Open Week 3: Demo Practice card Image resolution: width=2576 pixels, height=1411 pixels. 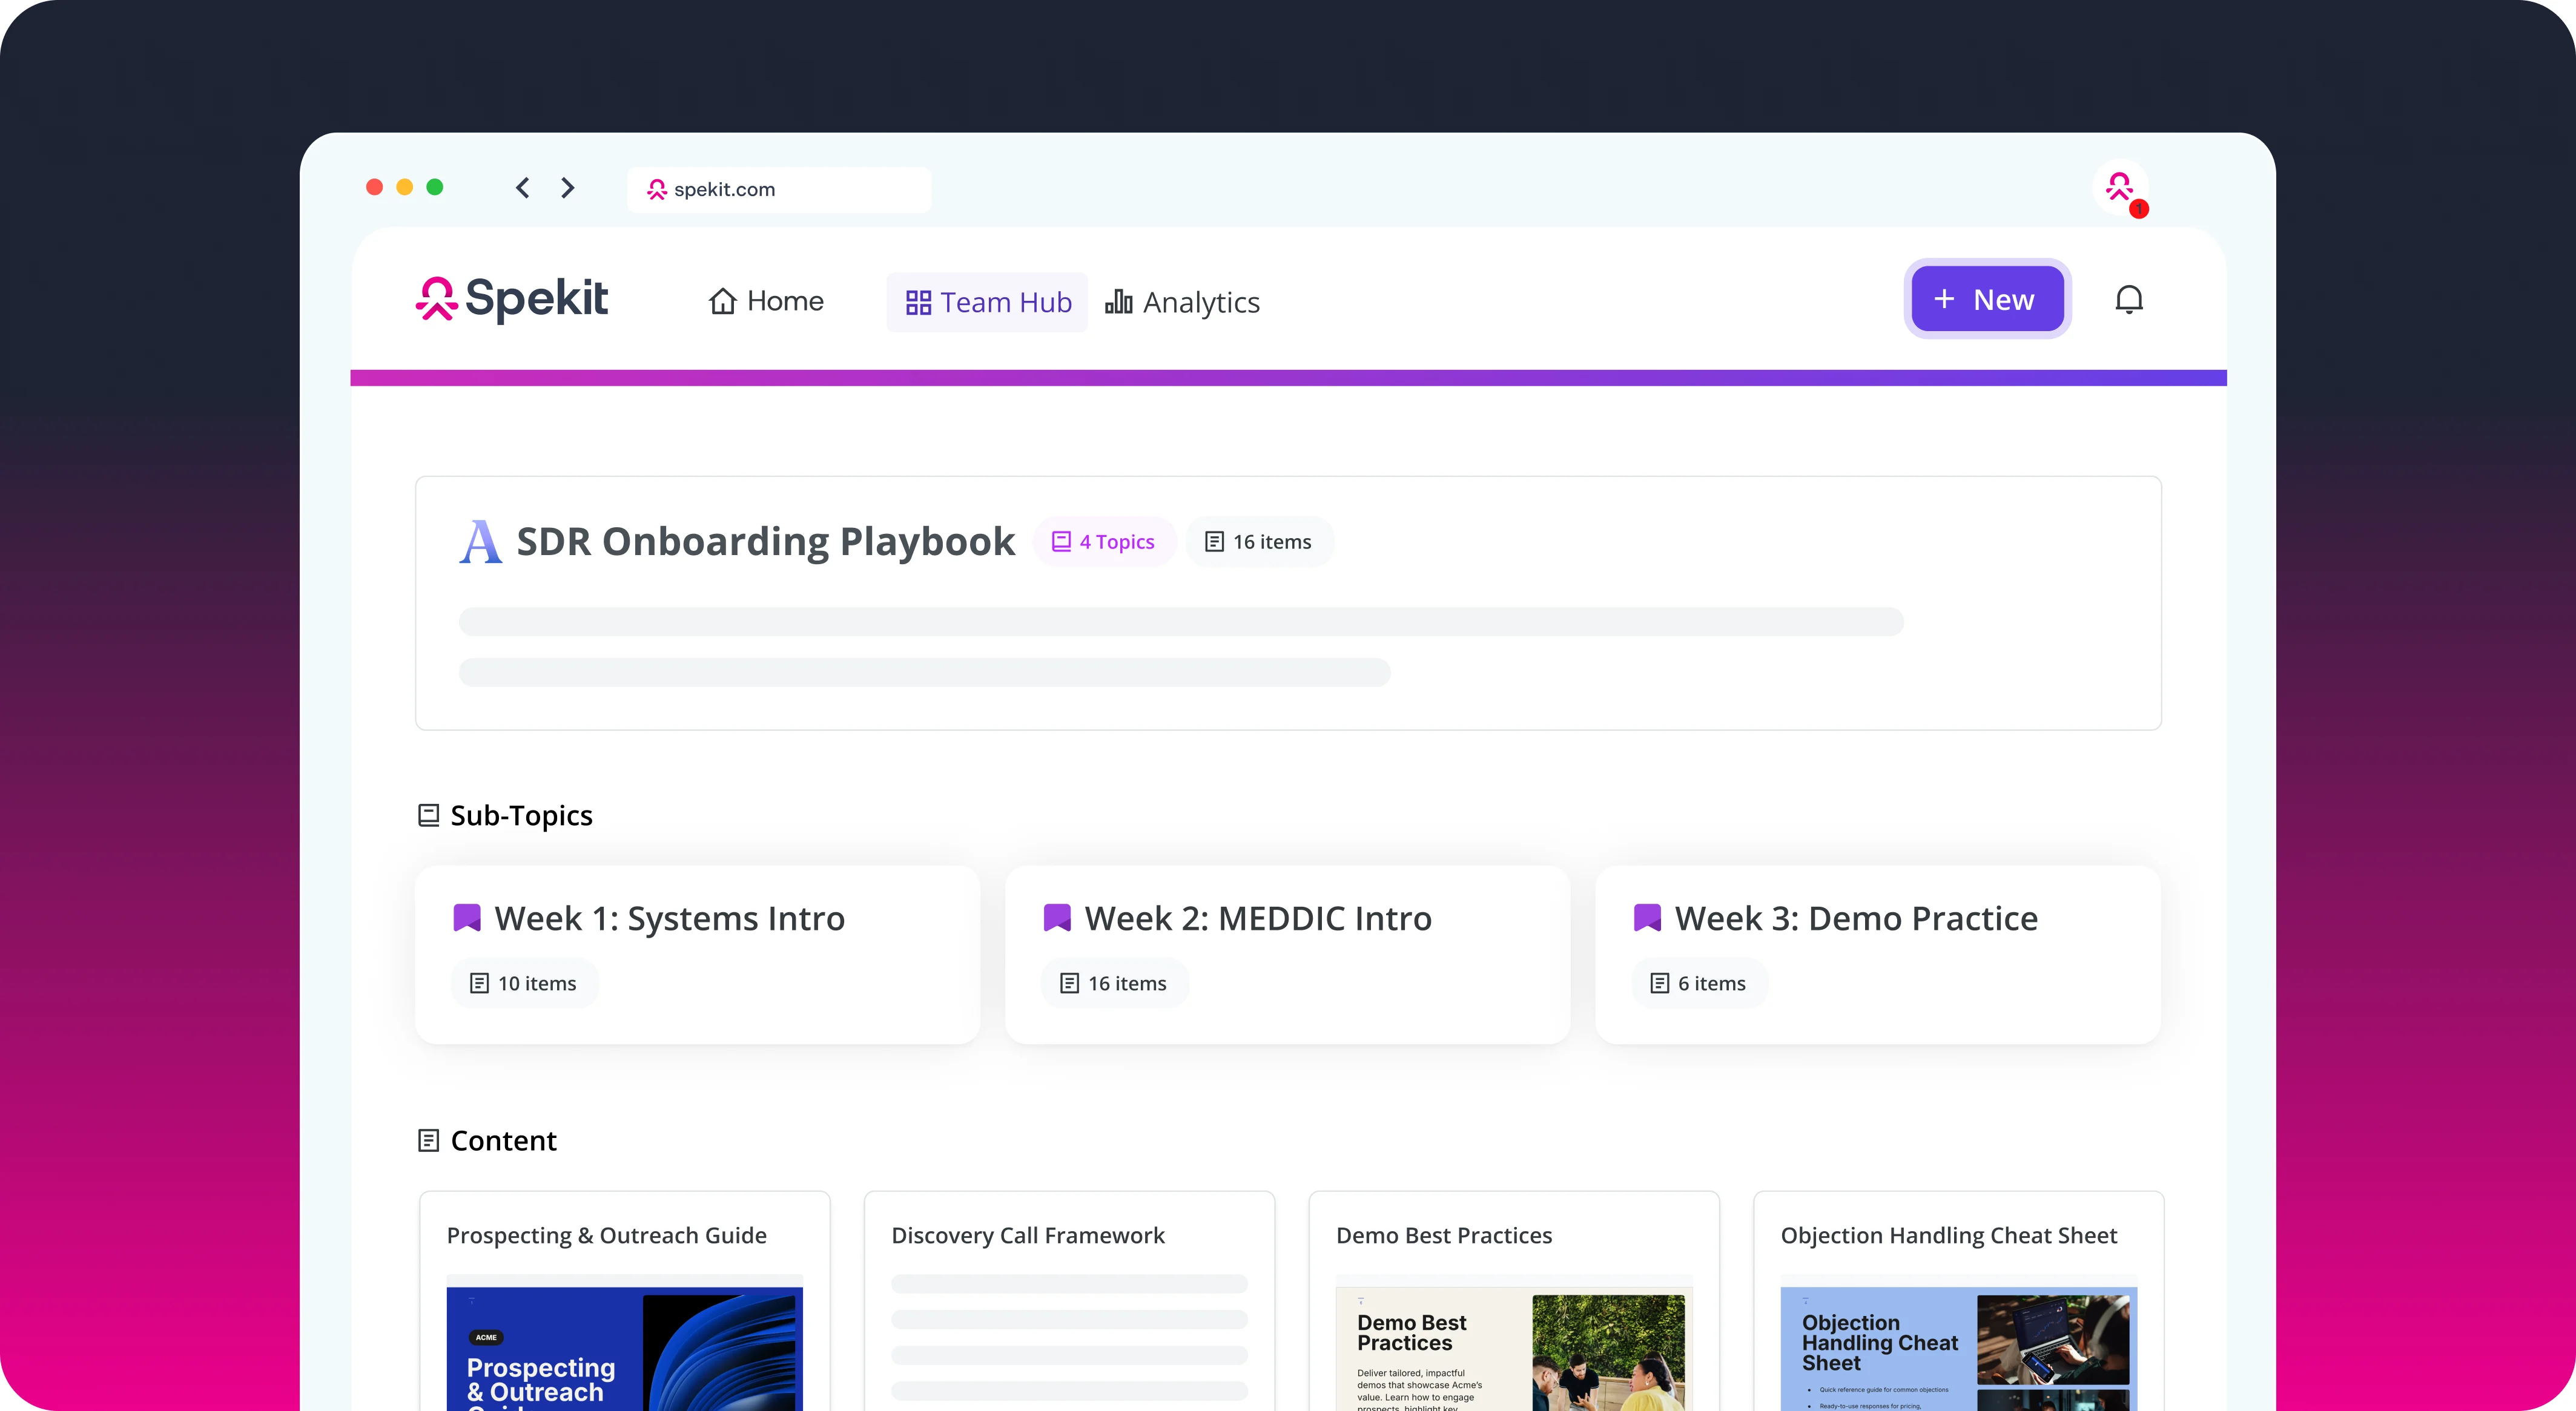1878,955
